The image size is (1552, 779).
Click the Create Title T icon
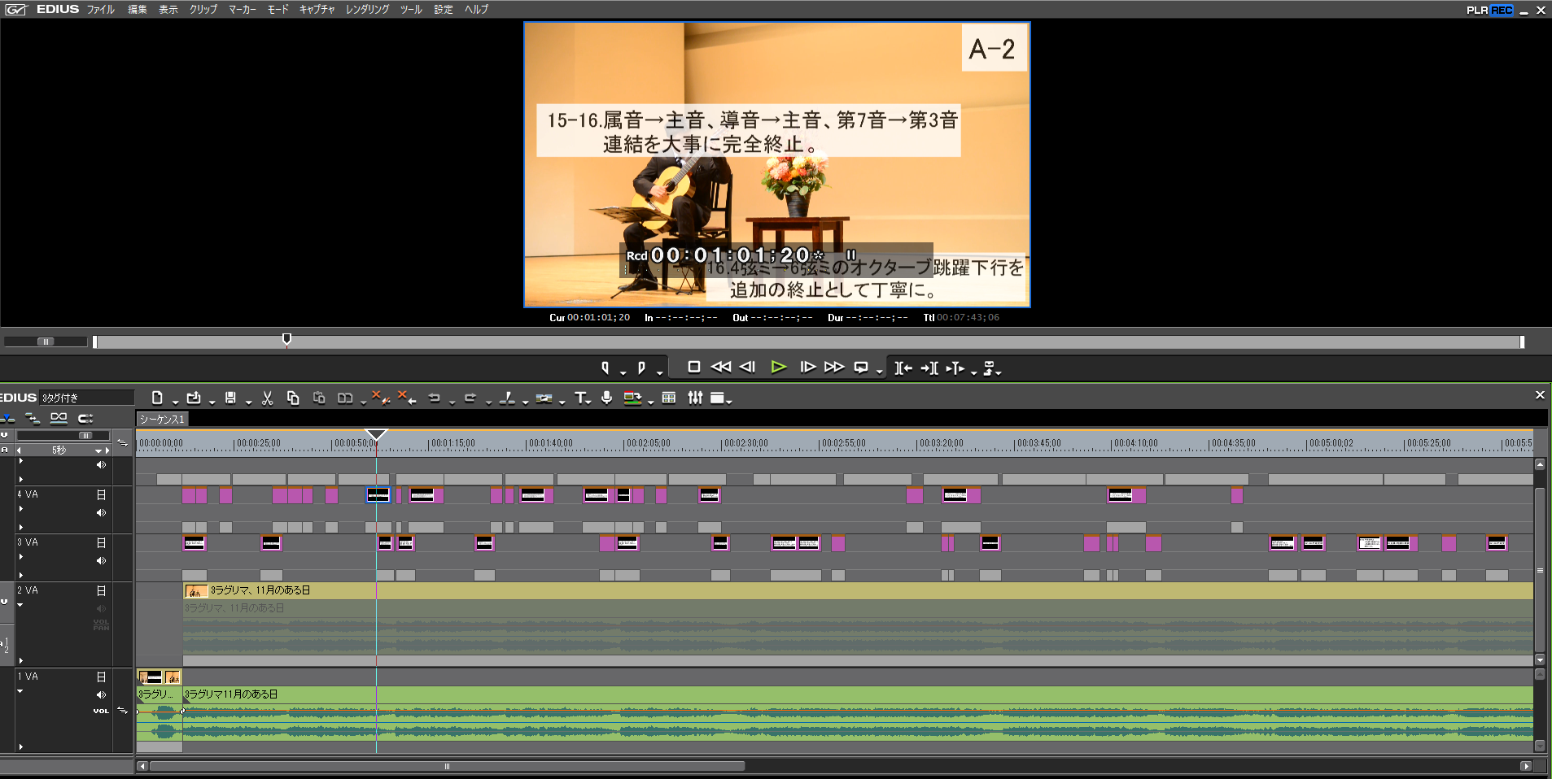coord(579,398)
